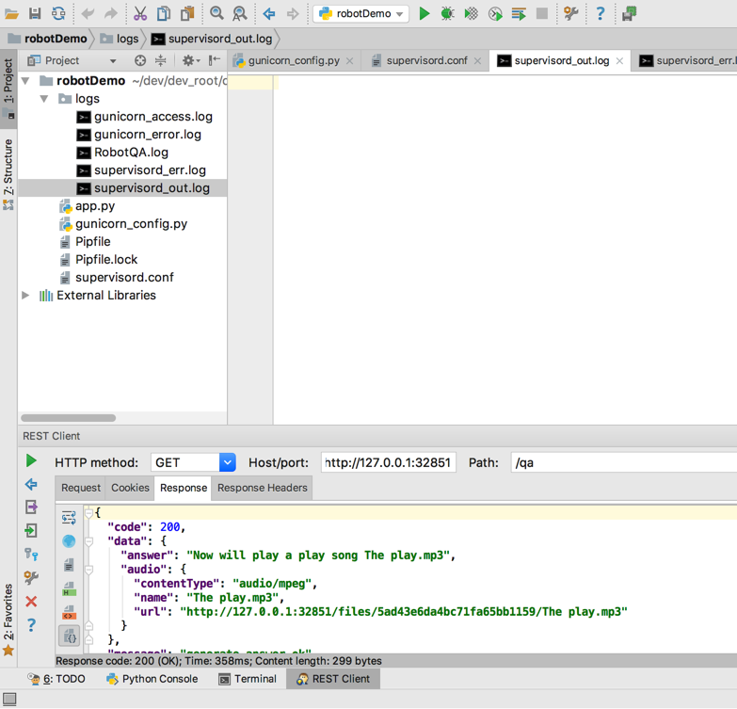Toggle view response as JSON button
The height and width of the screenshot is (709, 737).
pos(70,637)
